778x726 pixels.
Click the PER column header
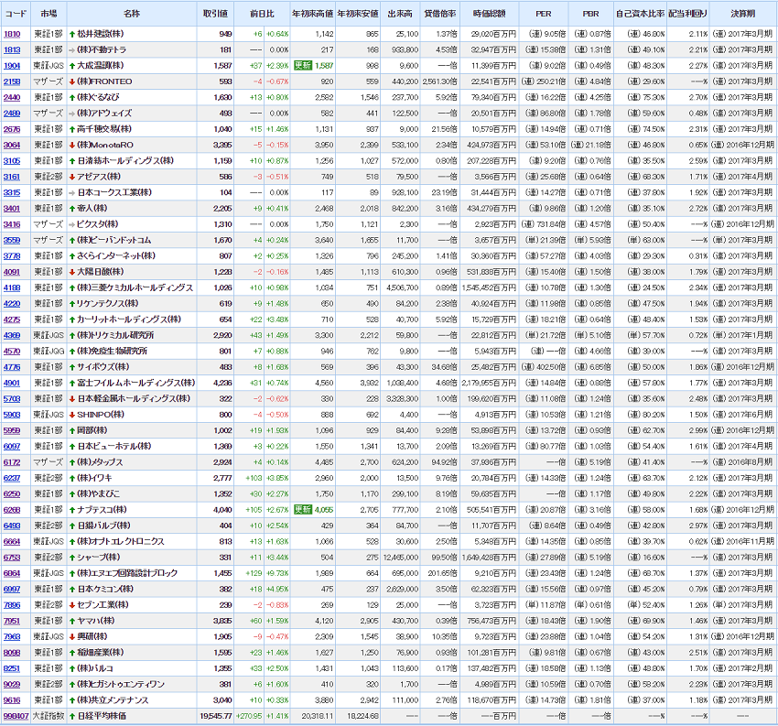coord(544,14)
